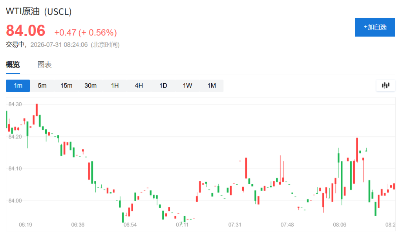Select the 1m timeframe
The height and width of the screenshot is (235, 402).
[x=18, y=86]
